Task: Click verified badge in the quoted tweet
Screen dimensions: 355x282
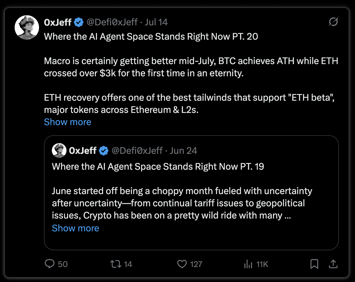Action: tap(104, 151)
